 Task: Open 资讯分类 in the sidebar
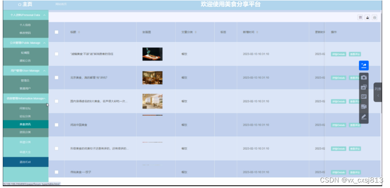tap(25, 132)
